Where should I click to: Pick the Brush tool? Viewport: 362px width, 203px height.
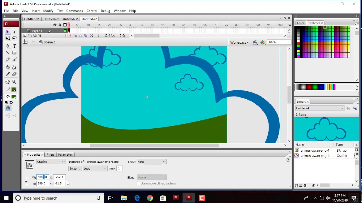point(14,59)
